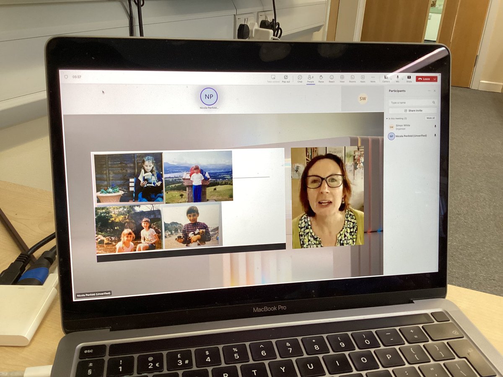Collapse the In this meeting section
This screenshot has width=503, height=377.
tap(387, 119)
